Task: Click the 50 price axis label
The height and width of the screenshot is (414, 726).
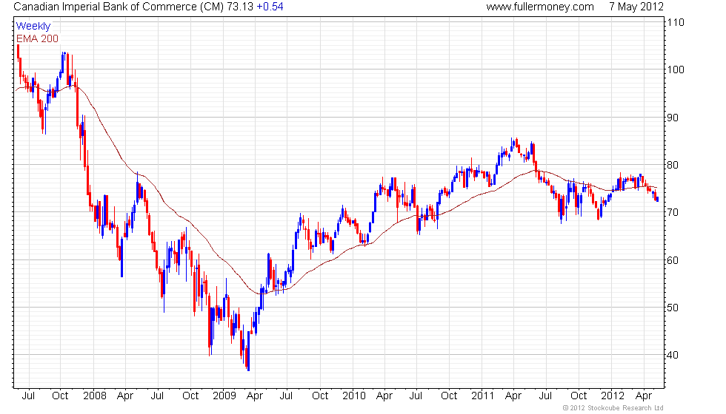Action: pos(673,308)
